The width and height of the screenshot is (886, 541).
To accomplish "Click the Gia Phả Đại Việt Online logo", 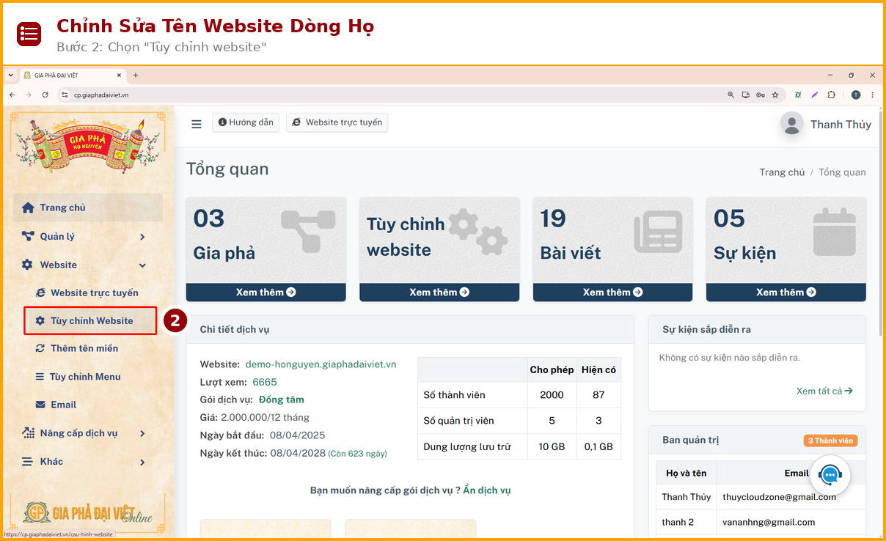I will coord(88,512).
